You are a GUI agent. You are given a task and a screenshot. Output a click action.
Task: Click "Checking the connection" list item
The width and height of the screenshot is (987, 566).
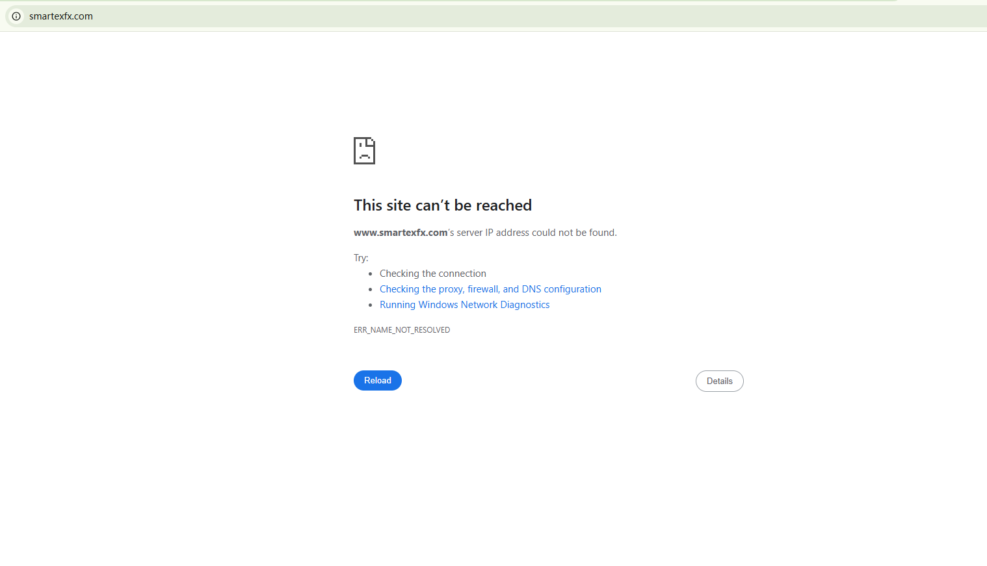433,274
